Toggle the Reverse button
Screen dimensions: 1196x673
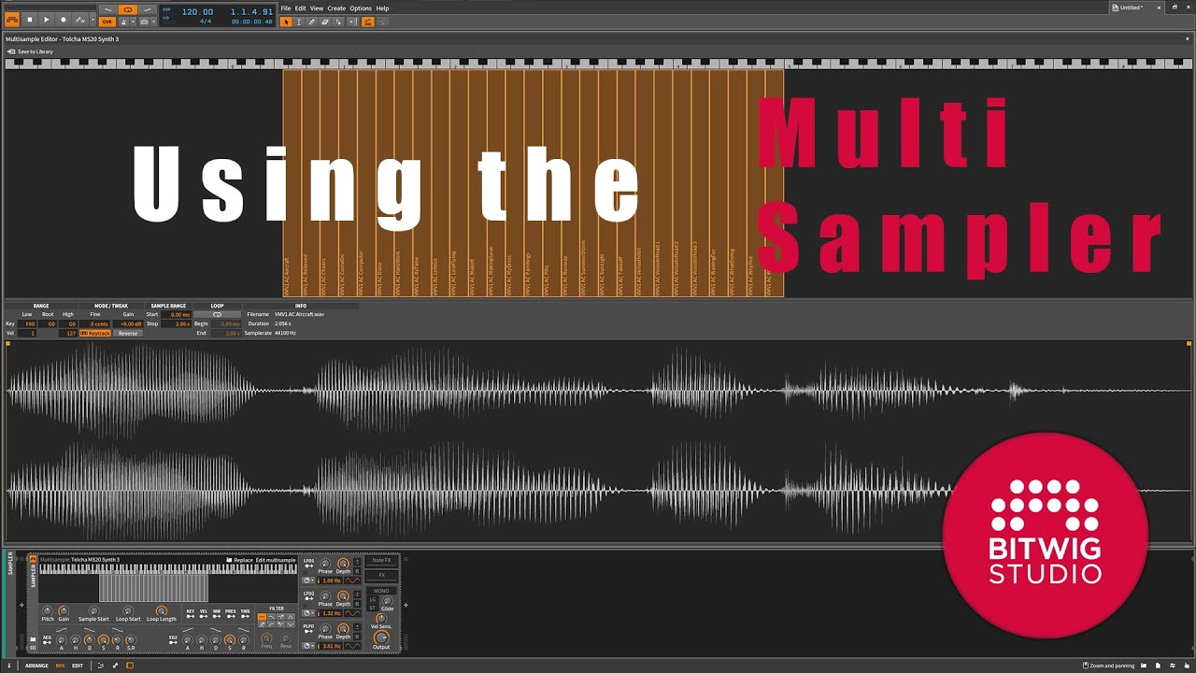(128, 334)
